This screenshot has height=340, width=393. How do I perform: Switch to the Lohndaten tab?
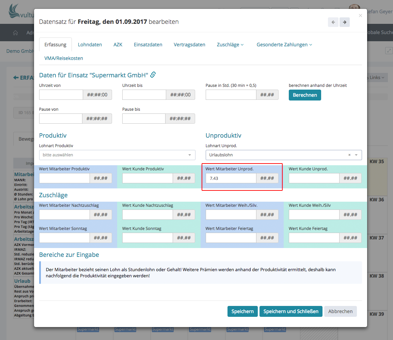point(90,45)
